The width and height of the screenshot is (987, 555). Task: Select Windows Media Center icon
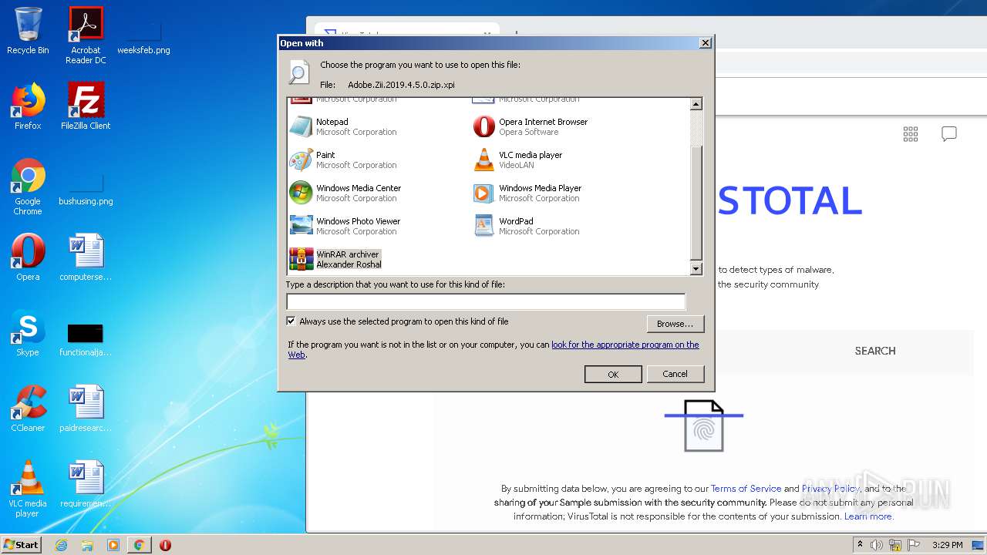click(x=301, y=193)
